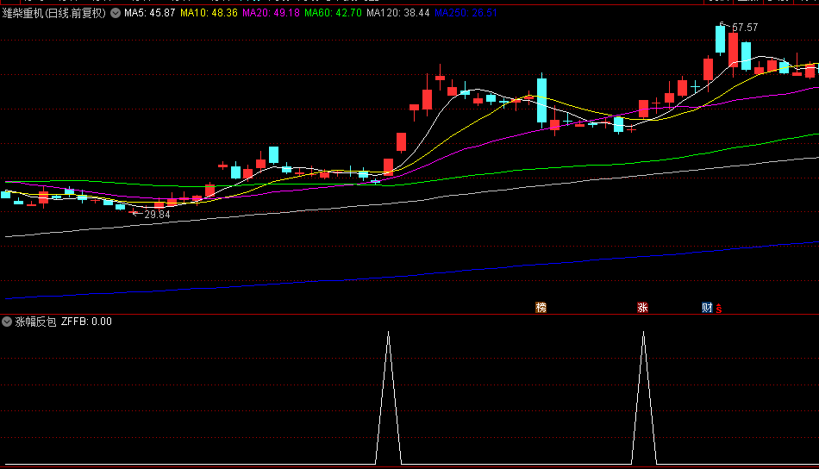This screenshot has width=819, height=469.
Task: Open the blue 财 financial report marker
Action: pyautogui.click(x=707, y=308)
